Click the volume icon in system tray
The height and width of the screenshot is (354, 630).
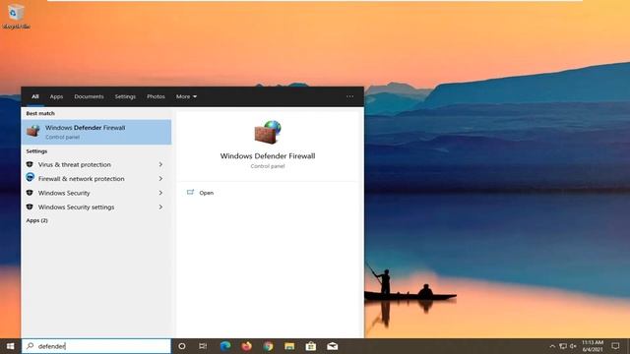point(573,346)
